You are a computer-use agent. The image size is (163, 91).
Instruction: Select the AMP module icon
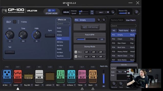(29, 76)
